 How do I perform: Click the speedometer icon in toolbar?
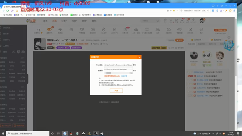pyautogui.click(x=168, y=29)
